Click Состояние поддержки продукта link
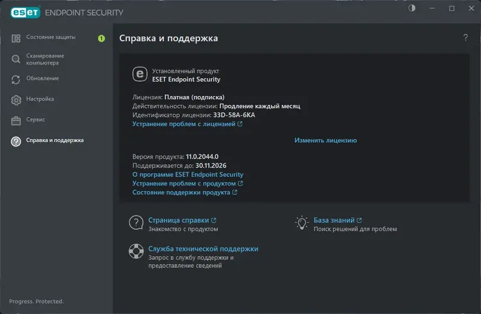Image resolution: width=481 pixels, height=314 pixels. click(x=181, y=193)
